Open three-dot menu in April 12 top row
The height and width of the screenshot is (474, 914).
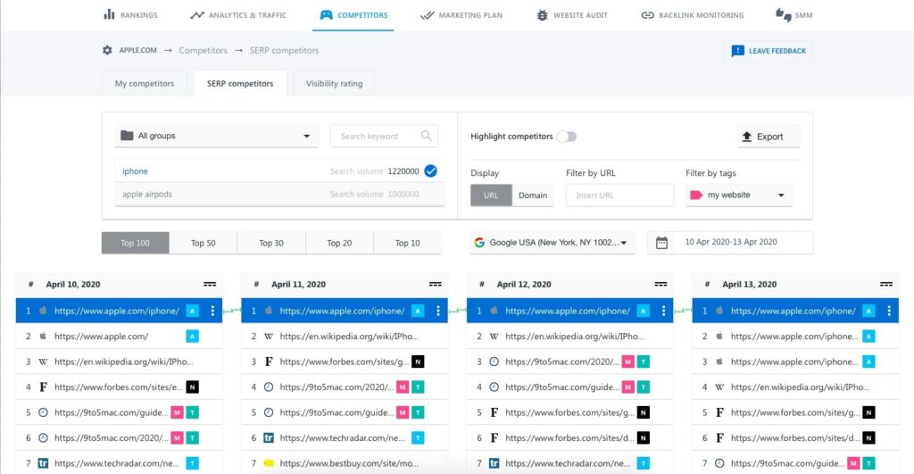tap(663, 311)
